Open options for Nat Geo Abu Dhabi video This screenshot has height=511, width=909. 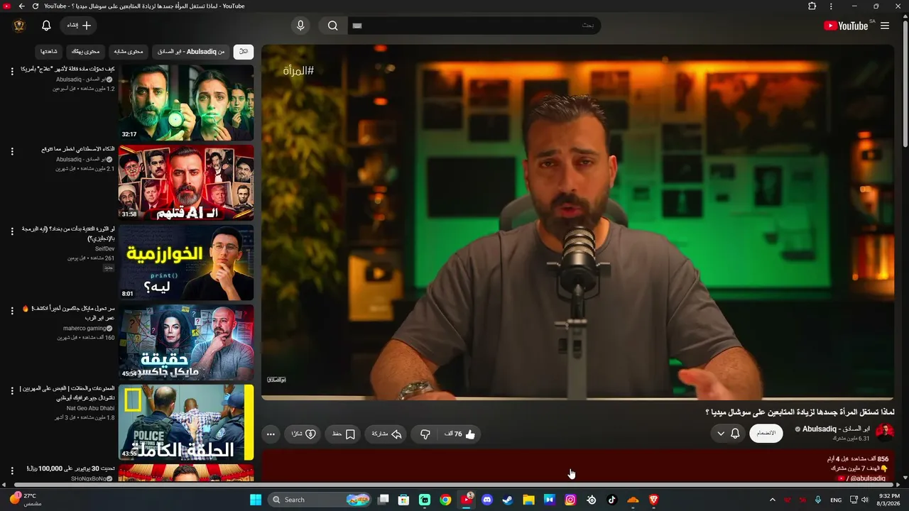click(12, 390)
